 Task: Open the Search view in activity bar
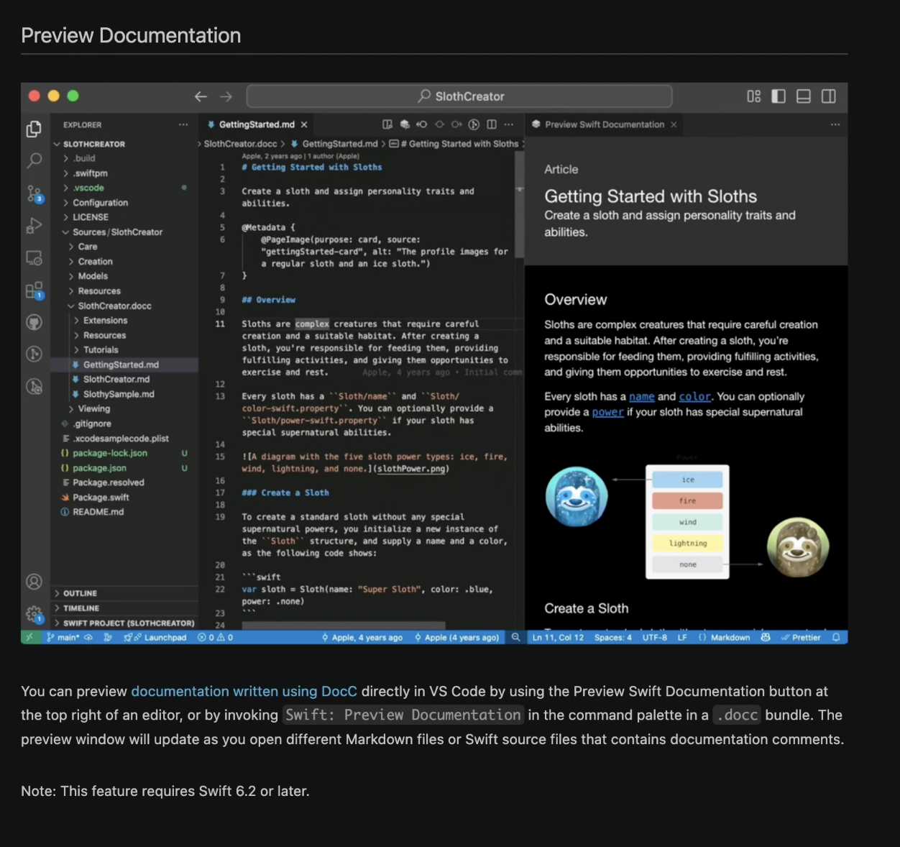click(34, 160)
